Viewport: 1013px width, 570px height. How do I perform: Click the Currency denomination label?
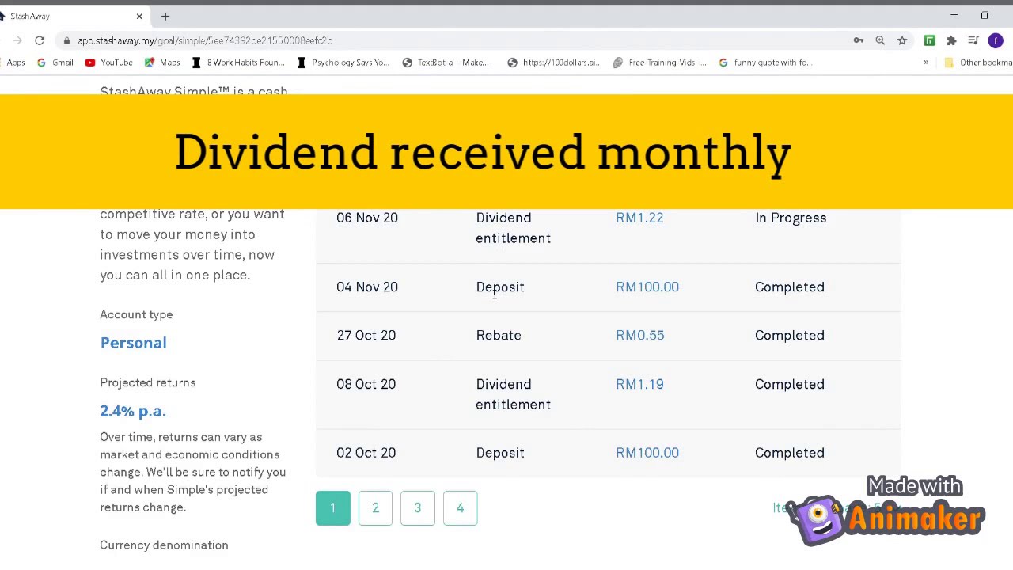164,545
